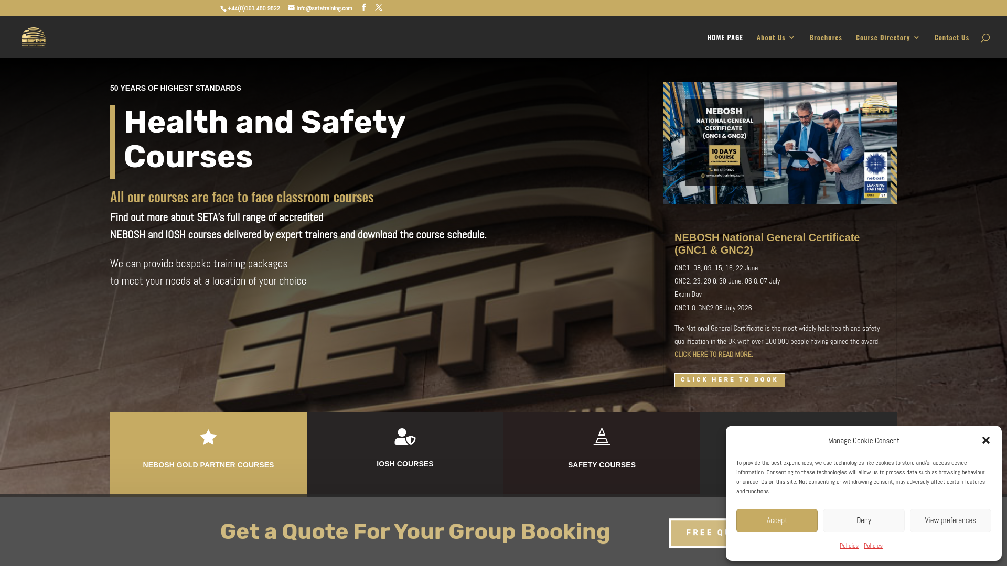Screen dimensions: 1007x566
Task: Click the CLICK HERE TO BOOK button
Action: (x=730, y=380)
